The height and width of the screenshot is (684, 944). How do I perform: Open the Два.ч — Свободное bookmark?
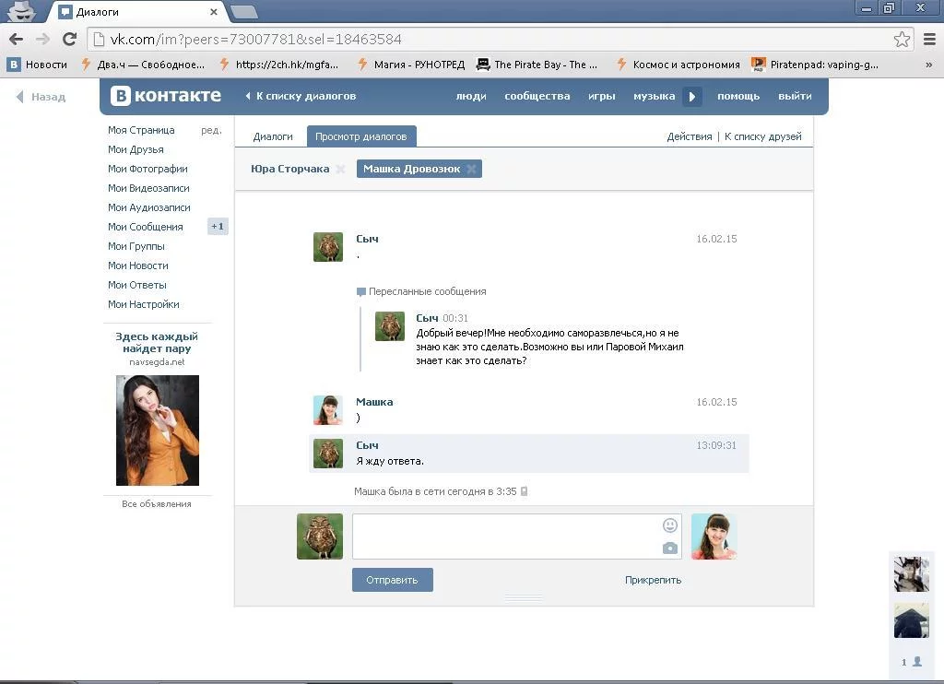click(143, 65)
